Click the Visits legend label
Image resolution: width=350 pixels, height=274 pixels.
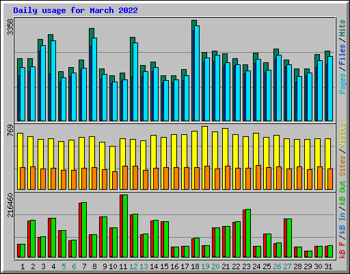[x=342, y=135]
